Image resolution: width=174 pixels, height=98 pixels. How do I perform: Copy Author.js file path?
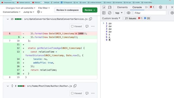click(x=75, y=86)
